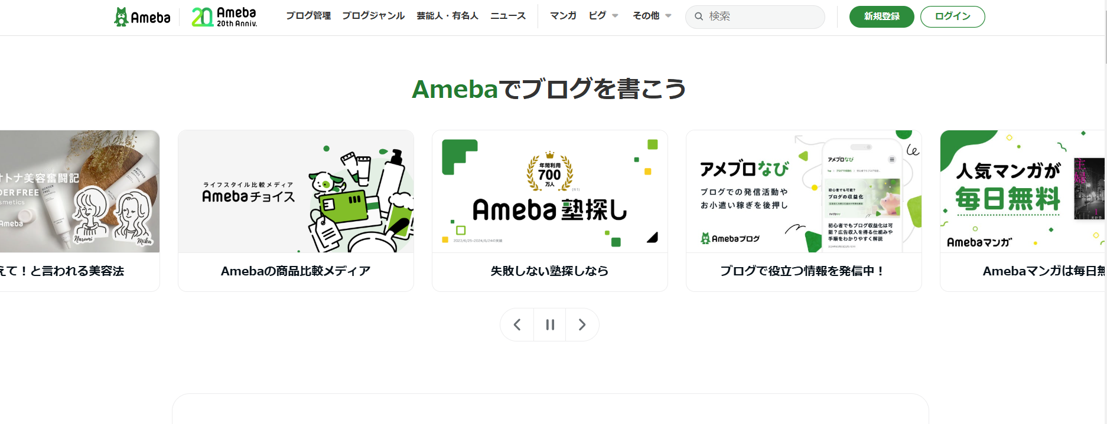
Task: Expand the ピグ dropdown arrow
Action: click(615, 16)
